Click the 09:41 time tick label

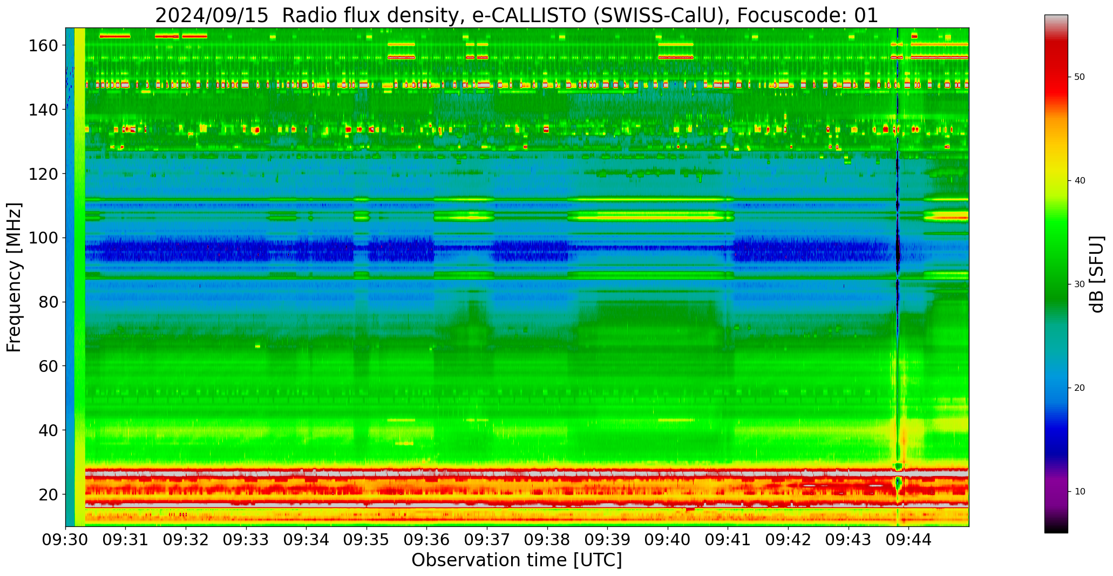coord(728,539)
